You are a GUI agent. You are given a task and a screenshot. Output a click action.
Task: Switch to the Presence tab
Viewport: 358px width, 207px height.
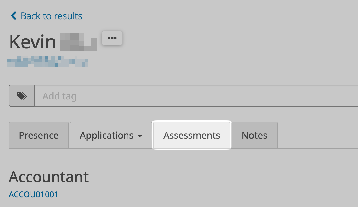pos(39,135)
